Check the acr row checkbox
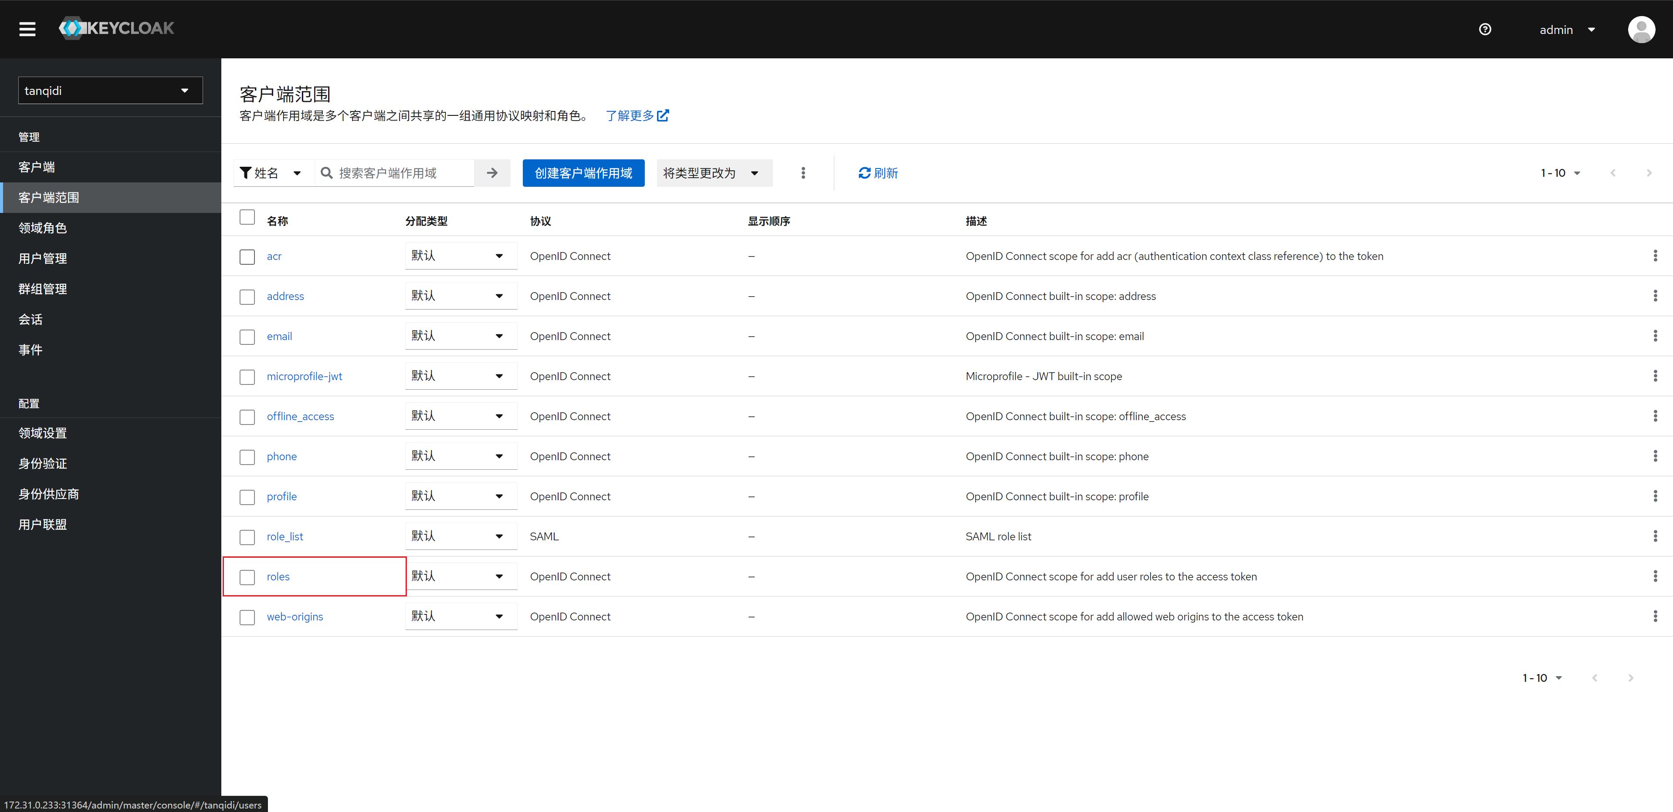This screenshot has width=1673, height=812. (247, 257)
